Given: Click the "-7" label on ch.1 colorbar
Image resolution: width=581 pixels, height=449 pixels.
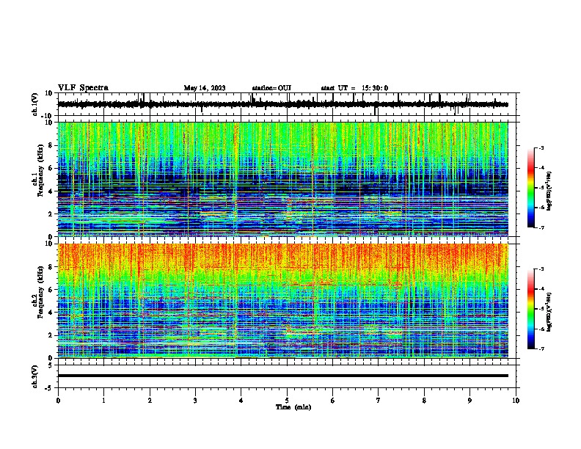Looking at the screenshot, I should (x=541, y=227).
